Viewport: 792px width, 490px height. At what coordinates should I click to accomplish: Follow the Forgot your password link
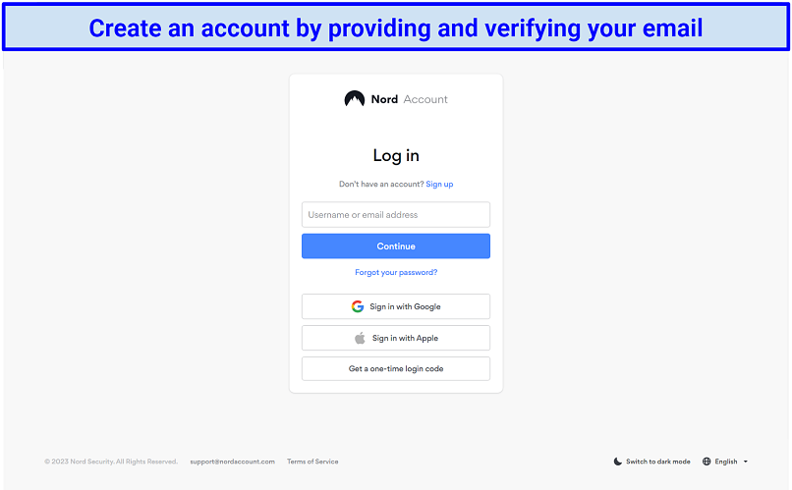tap(396, 272)
